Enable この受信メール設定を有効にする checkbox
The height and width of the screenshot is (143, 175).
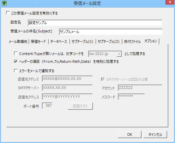click(x=8, y=13)
